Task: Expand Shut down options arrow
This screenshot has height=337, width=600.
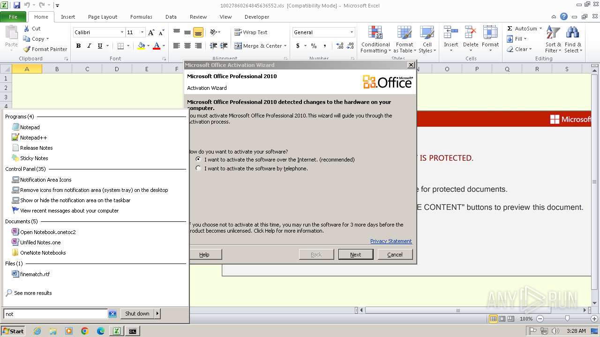Action: (157, 314)
